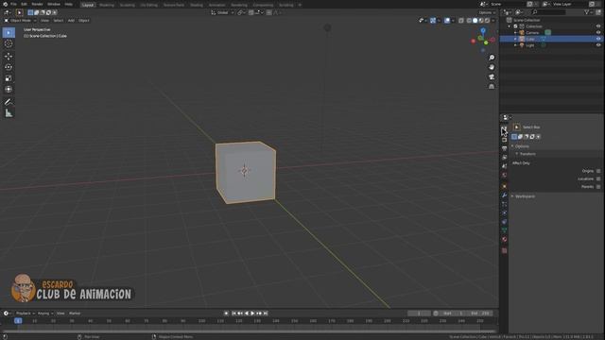Click the Z axis on navigation gizmo

483,30
